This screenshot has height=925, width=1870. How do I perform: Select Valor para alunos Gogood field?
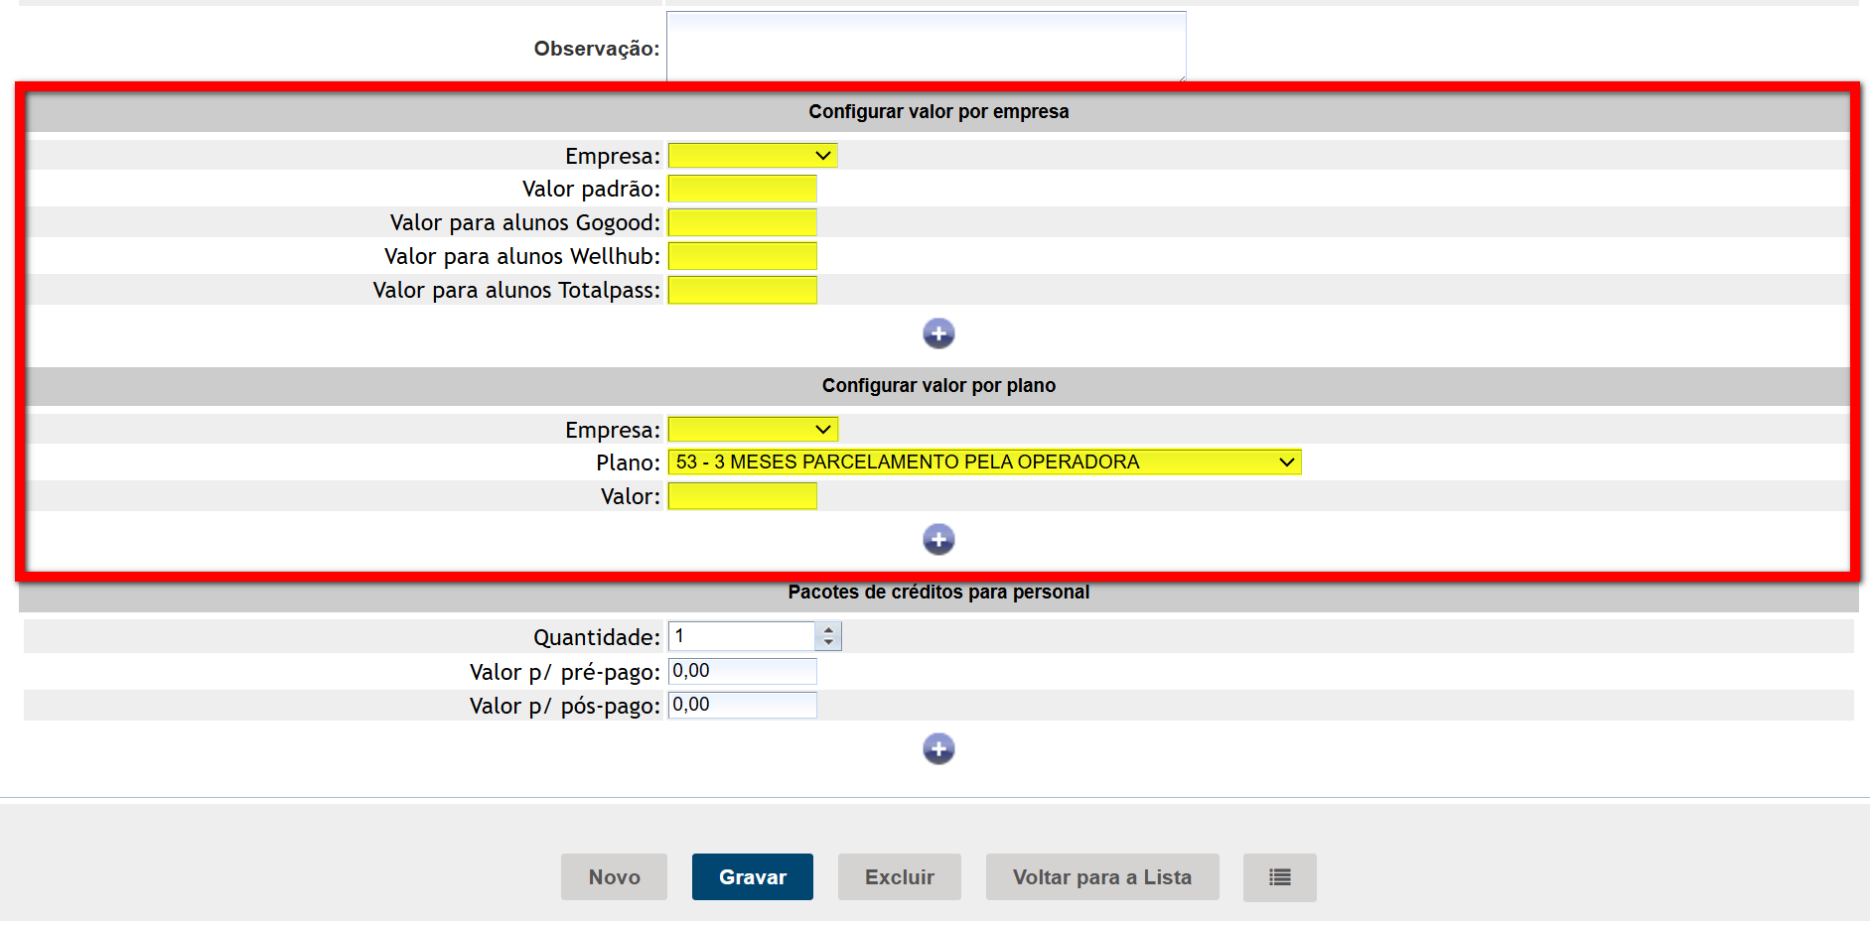pos(742,222)
